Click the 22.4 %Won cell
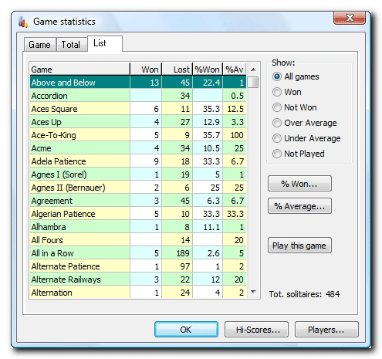This screenshot has width=382, height=359. point(208,83)
